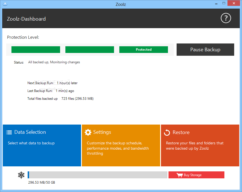
Task: Click the 'Status:' label
Action: coord(19,62)
